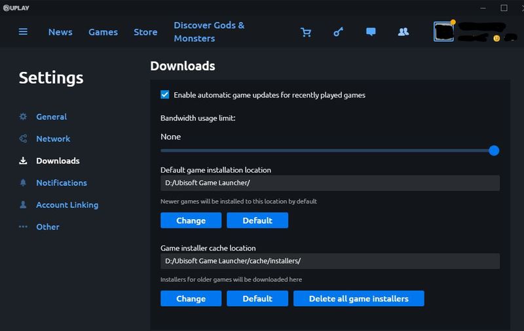Screen dimensions: 524x331
Task: Click the Downloads page heading
Action: point(183,65)
